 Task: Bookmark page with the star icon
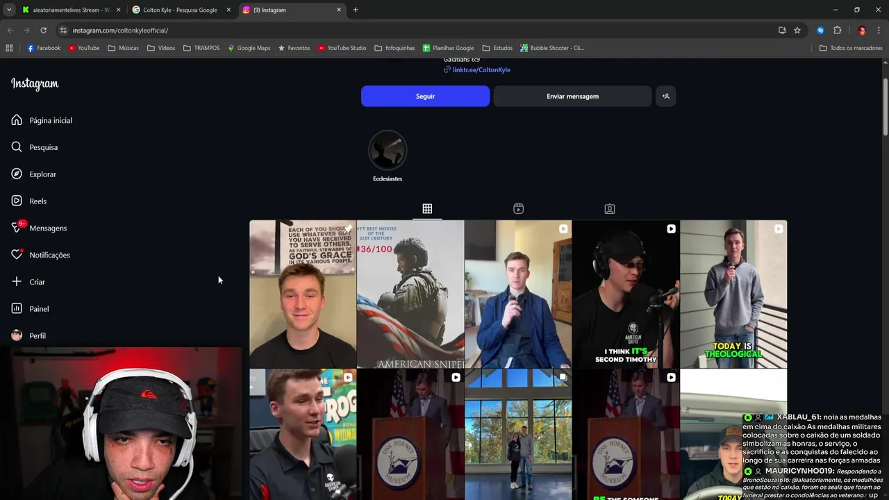pyautogui.click(x=797, y=31)
